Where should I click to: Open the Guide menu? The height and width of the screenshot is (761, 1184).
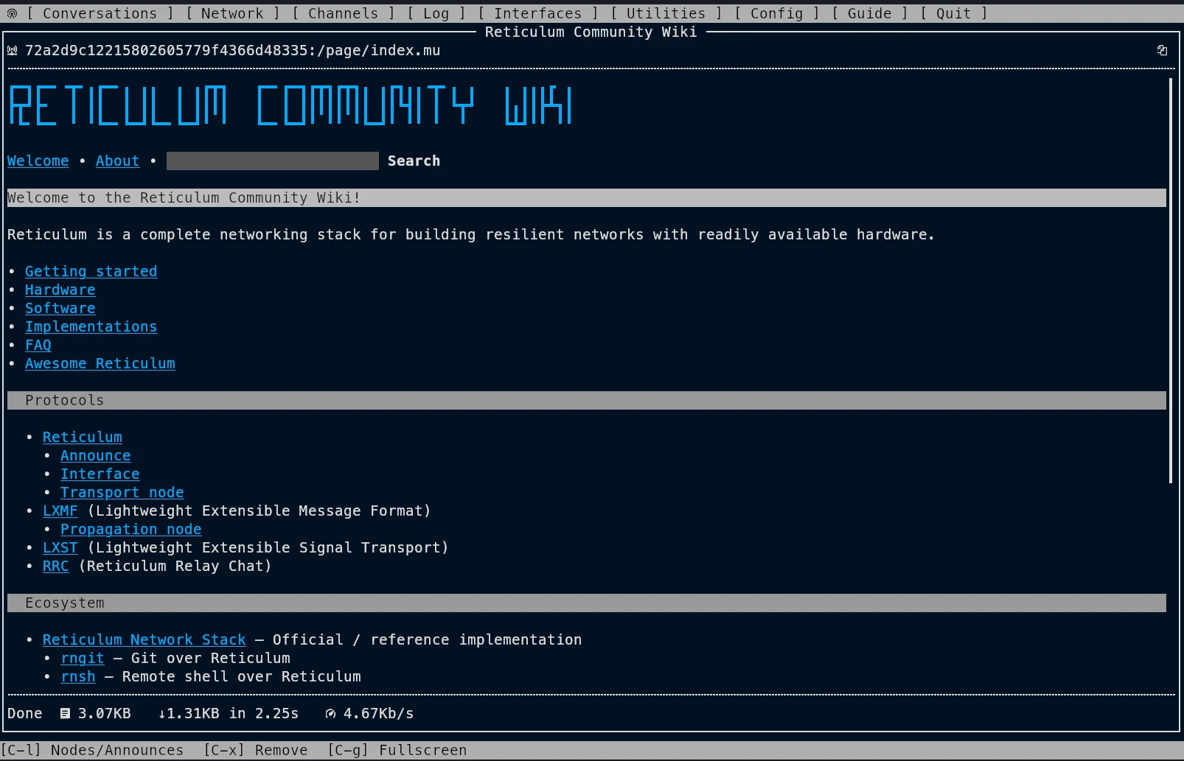pyautogui.click(x=870, y=13)
